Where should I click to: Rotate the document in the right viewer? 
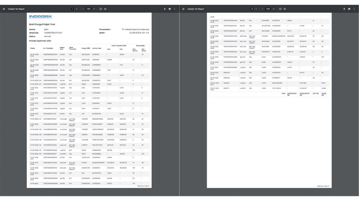tap(285, 9)
